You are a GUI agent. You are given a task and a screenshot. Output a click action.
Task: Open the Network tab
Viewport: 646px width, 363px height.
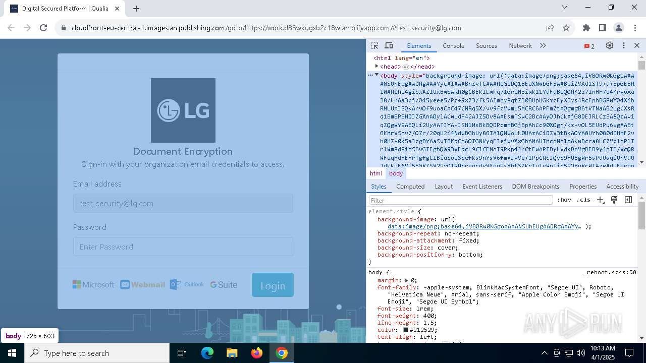520,46
